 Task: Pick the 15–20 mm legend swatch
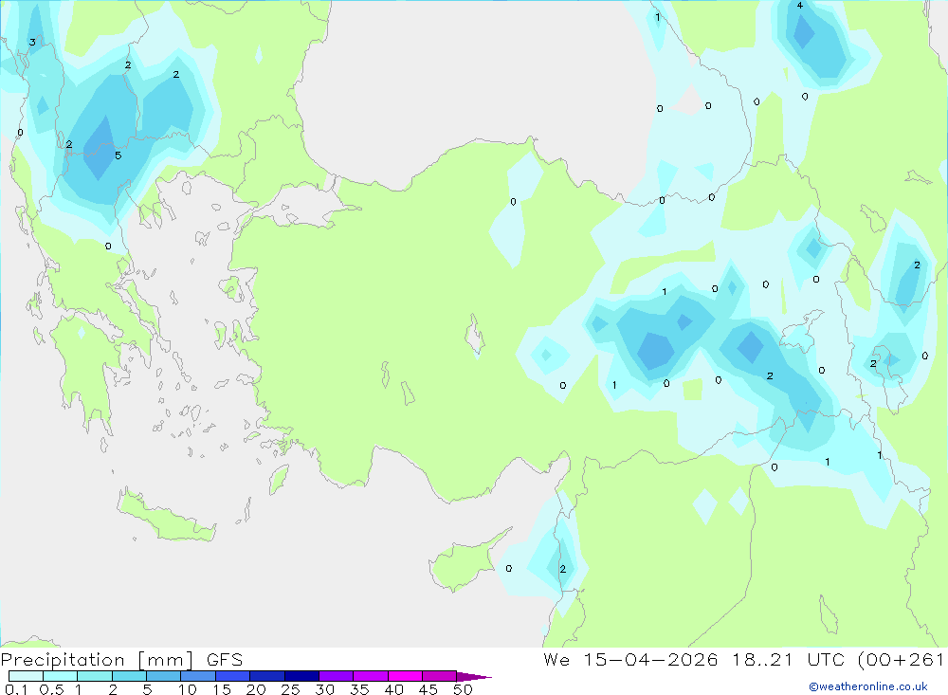[233, 676]
